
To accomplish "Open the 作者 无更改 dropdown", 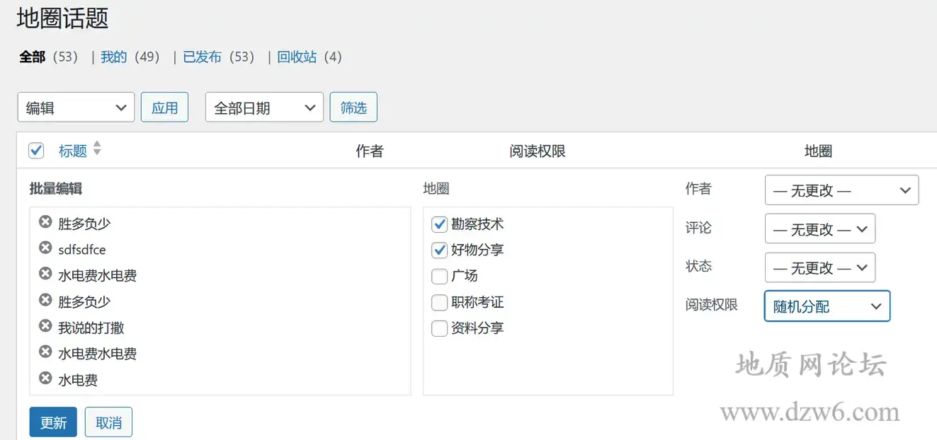I will (841, 190).
